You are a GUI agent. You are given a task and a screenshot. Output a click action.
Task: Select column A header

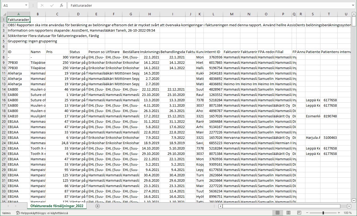tap(19, 14)
